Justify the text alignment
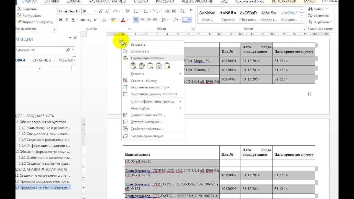 (155, 20)
